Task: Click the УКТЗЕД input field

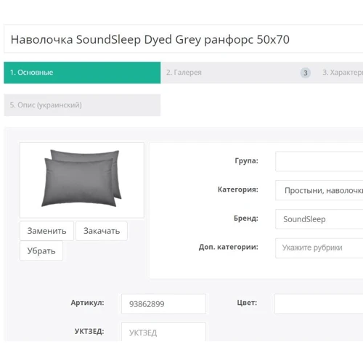Action: pos(163,332)
